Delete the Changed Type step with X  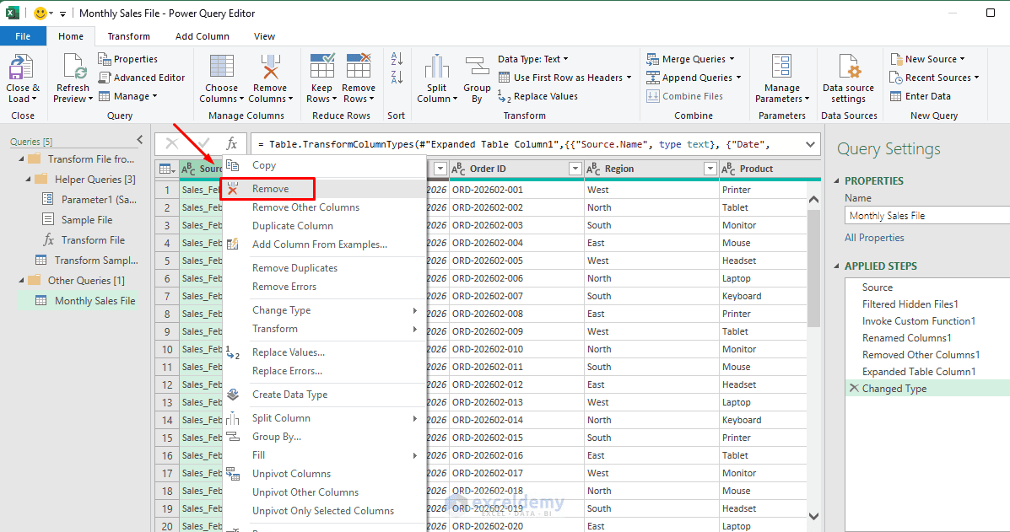coord(854,388)
